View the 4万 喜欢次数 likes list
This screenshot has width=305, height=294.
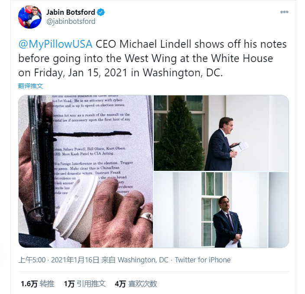(x=136, y=284)
